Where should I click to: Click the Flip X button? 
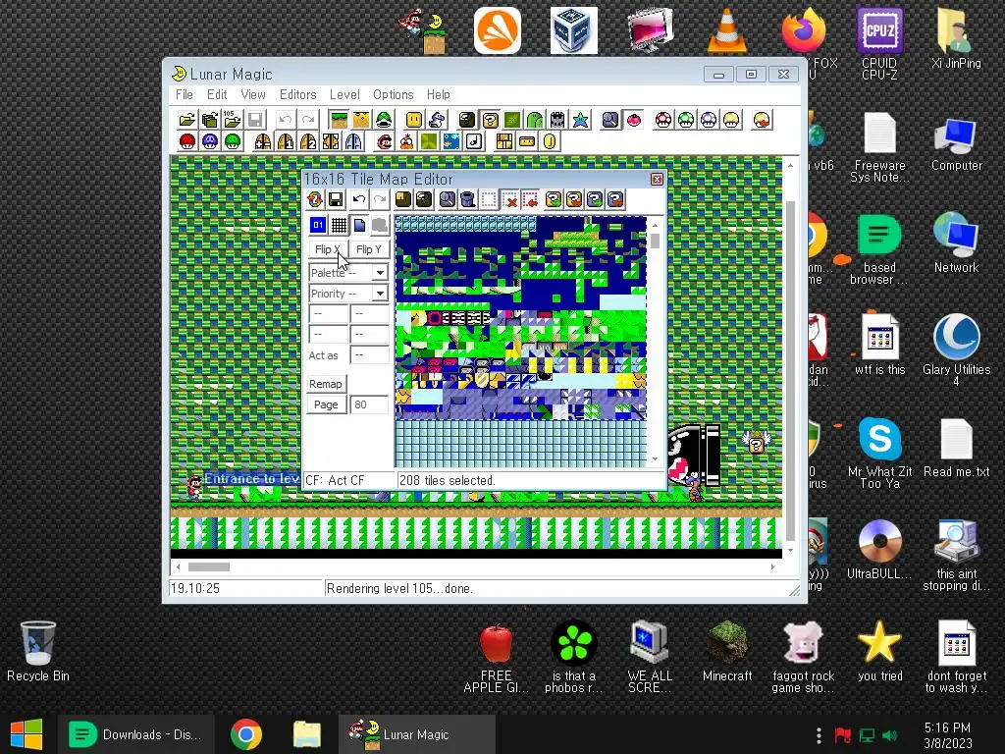328,249
